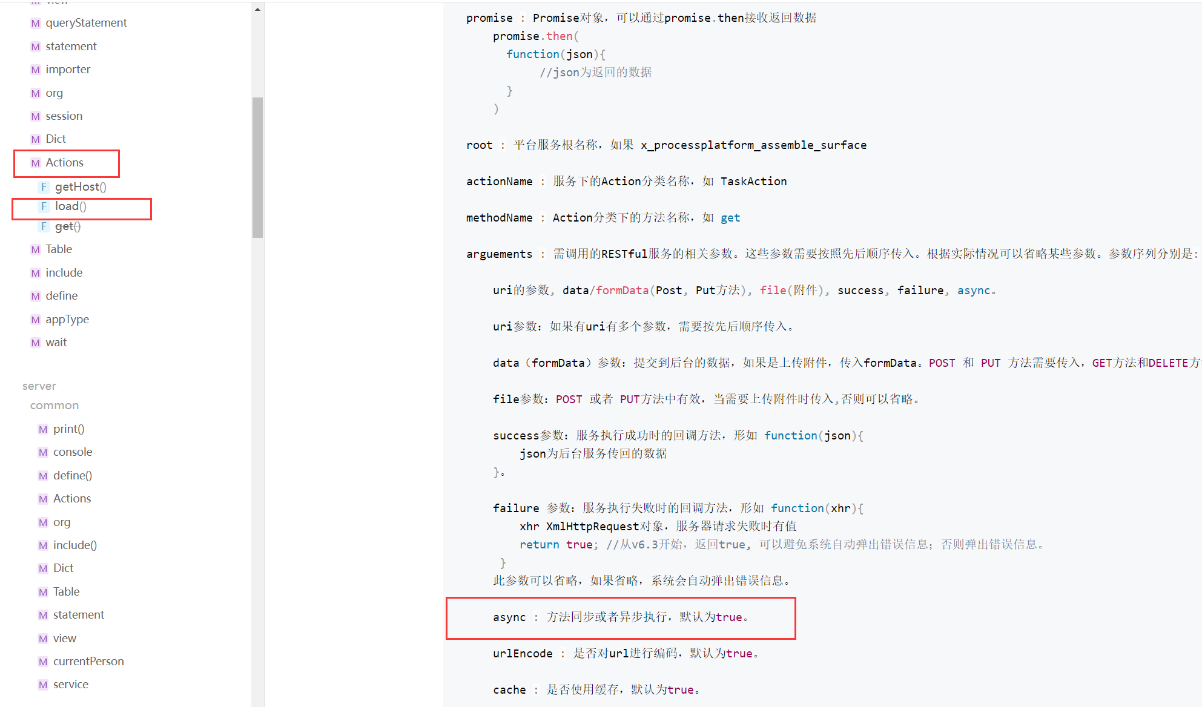This screenshot has height=707, width=1202.
Task: Click the M icon beside console
Action: 43,453
